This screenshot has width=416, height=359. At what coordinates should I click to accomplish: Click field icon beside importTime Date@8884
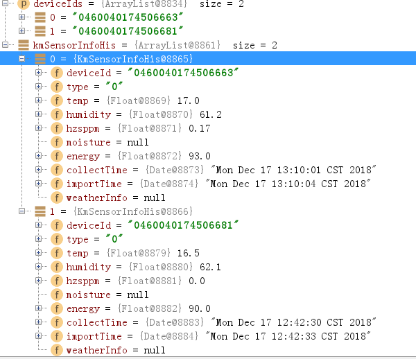(x=57, y=336)
